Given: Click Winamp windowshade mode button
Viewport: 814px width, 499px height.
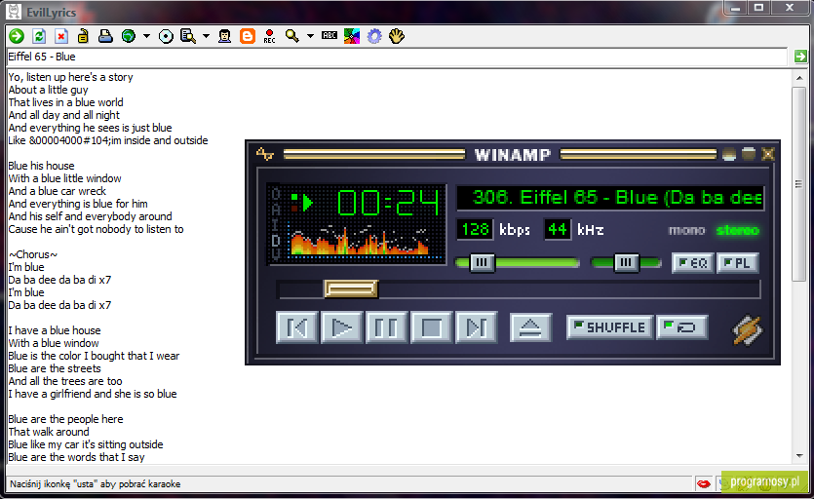Looking at the screenshot, I should point(748,154).
